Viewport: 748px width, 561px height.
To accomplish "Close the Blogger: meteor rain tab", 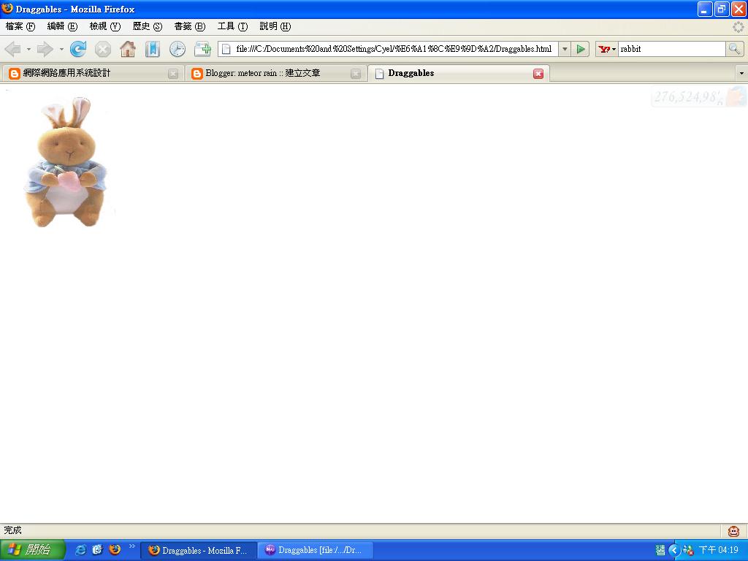I will coord(356,74).
